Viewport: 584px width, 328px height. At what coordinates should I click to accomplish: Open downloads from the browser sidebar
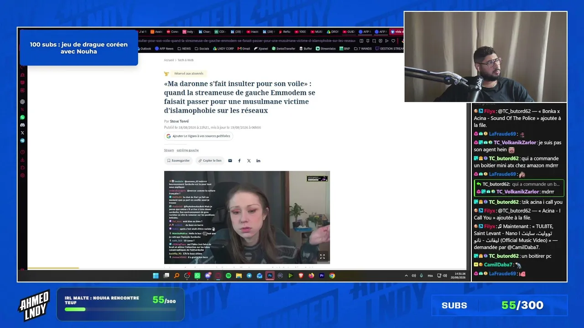click(x=22, y=160)
